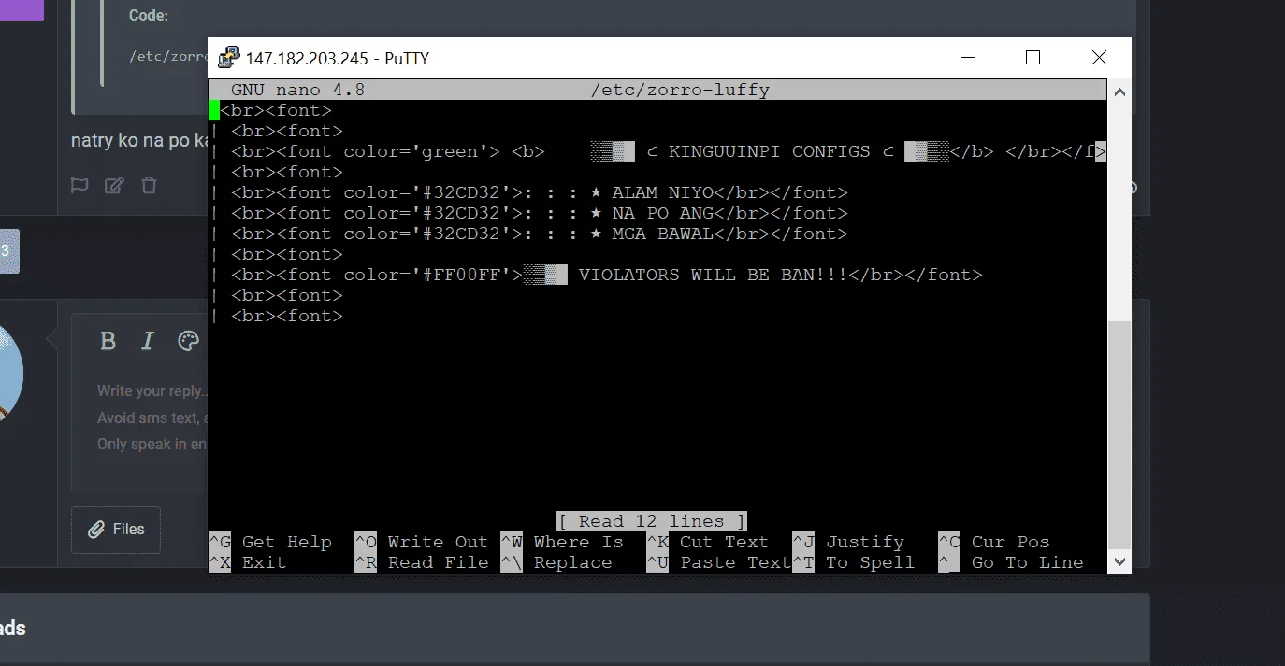The width and height of the screenshot is (1285, 666).
Task: Click the green cursor at the first nano line
Action: [214, 110]
